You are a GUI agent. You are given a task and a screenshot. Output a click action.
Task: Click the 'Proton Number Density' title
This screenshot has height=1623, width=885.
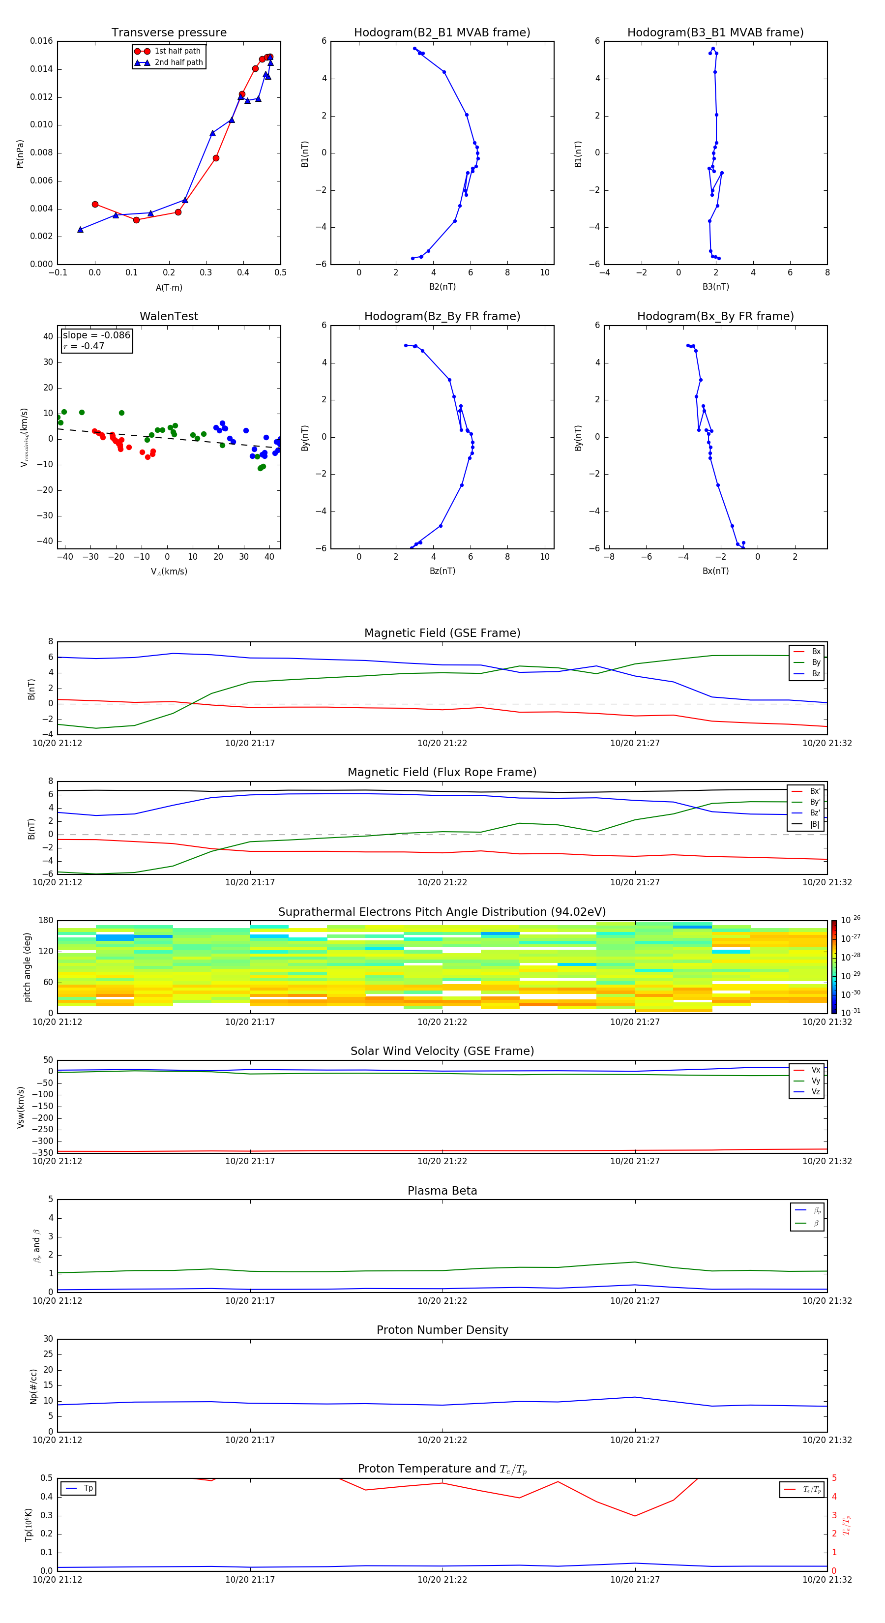[442, 1330]
